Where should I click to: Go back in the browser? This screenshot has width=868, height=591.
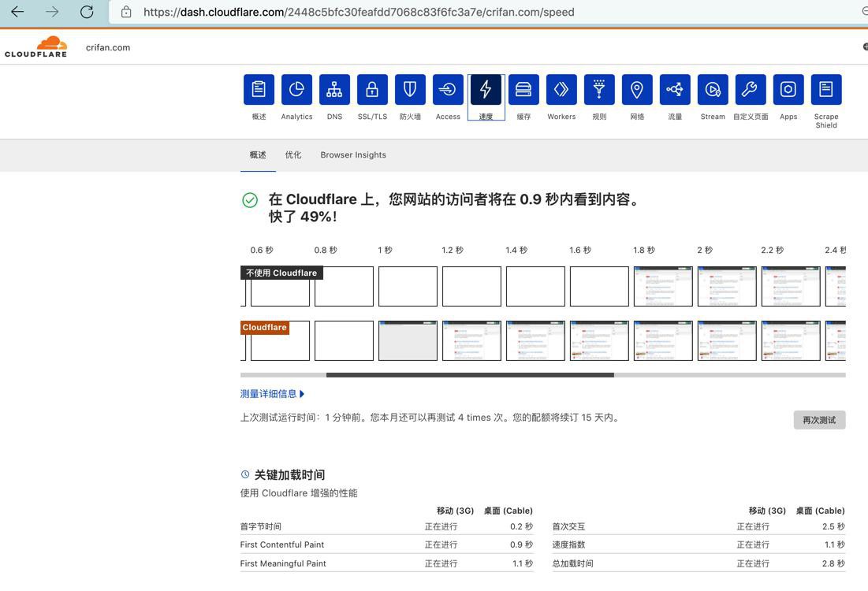(17, 12)
